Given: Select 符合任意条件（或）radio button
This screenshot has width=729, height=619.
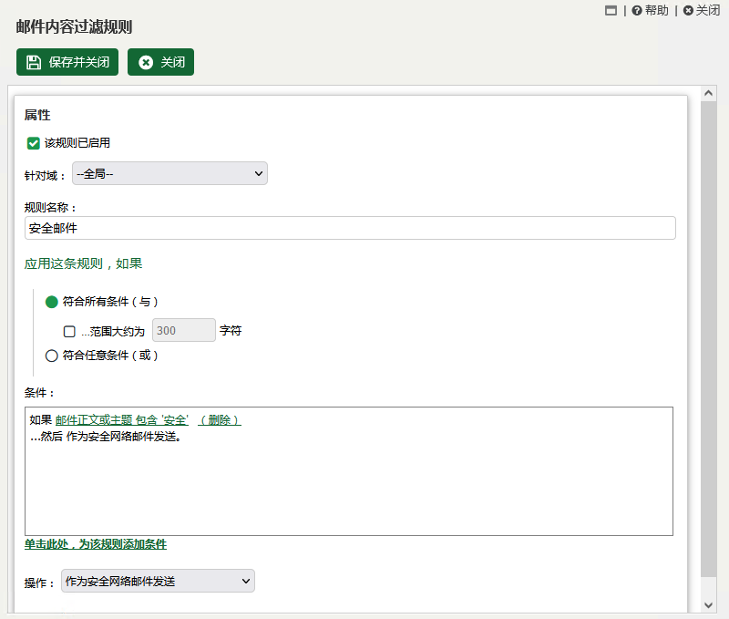Looking at the screenshot, I should [x=52, y=356].
